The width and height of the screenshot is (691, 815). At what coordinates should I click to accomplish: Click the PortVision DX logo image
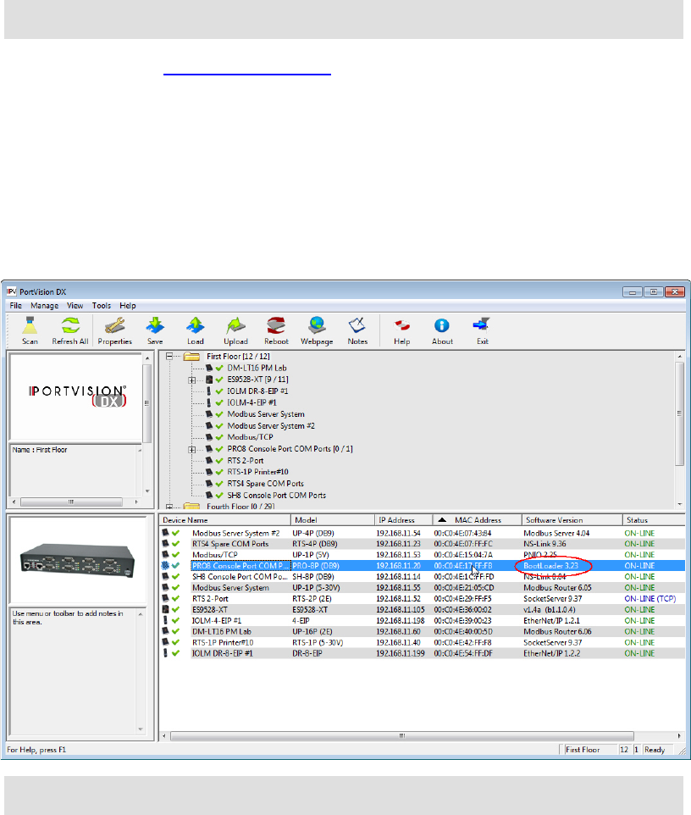77,396
